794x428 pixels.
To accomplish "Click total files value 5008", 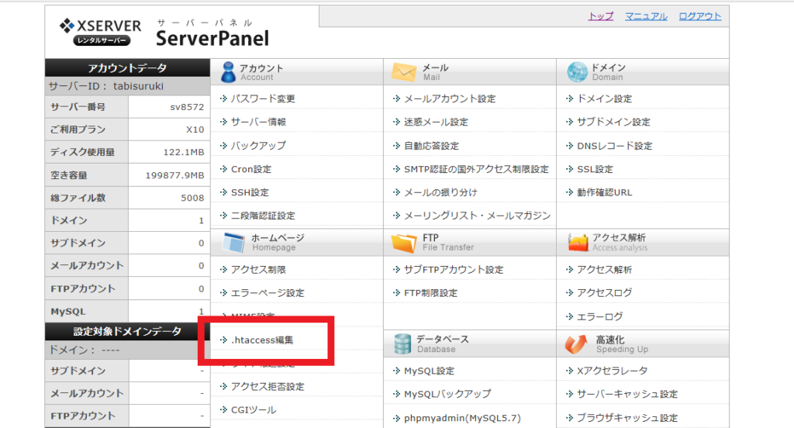I will point(192,198).
